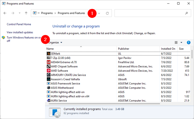194x119 pixels.
Task: Select the AMD Software entry
Action: 118,70
